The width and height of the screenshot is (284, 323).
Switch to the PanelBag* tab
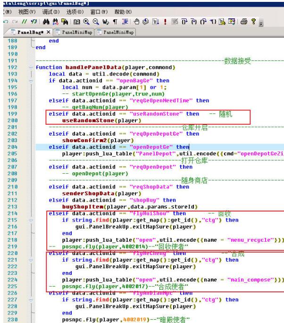[27, 31]
